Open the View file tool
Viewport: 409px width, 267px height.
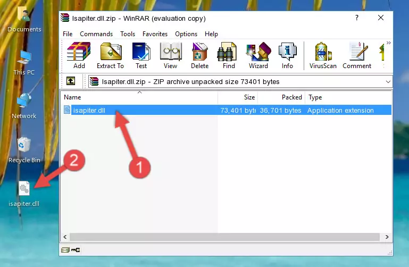point(171,55)
